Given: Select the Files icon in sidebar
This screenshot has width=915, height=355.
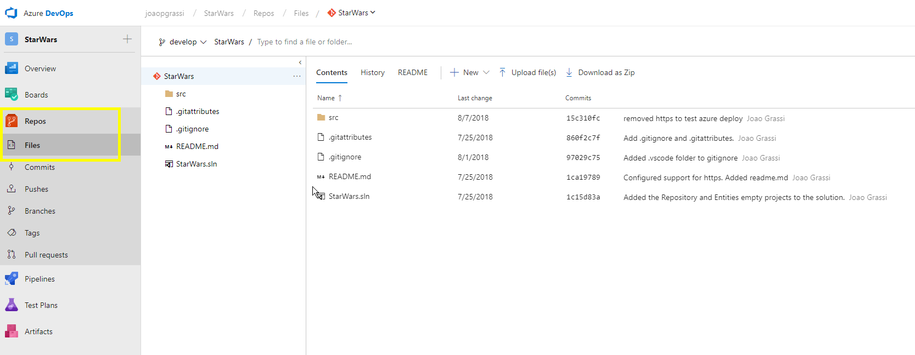Looking at the screenshot, I should [12, 145].
